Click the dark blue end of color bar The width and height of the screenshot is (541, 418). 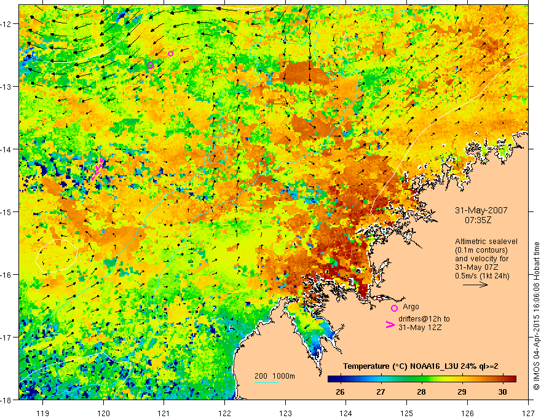pyautogui.click(x=332, y=379)
